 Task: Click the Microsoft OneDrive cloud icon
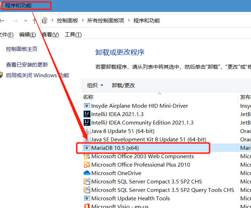[87, 173]
